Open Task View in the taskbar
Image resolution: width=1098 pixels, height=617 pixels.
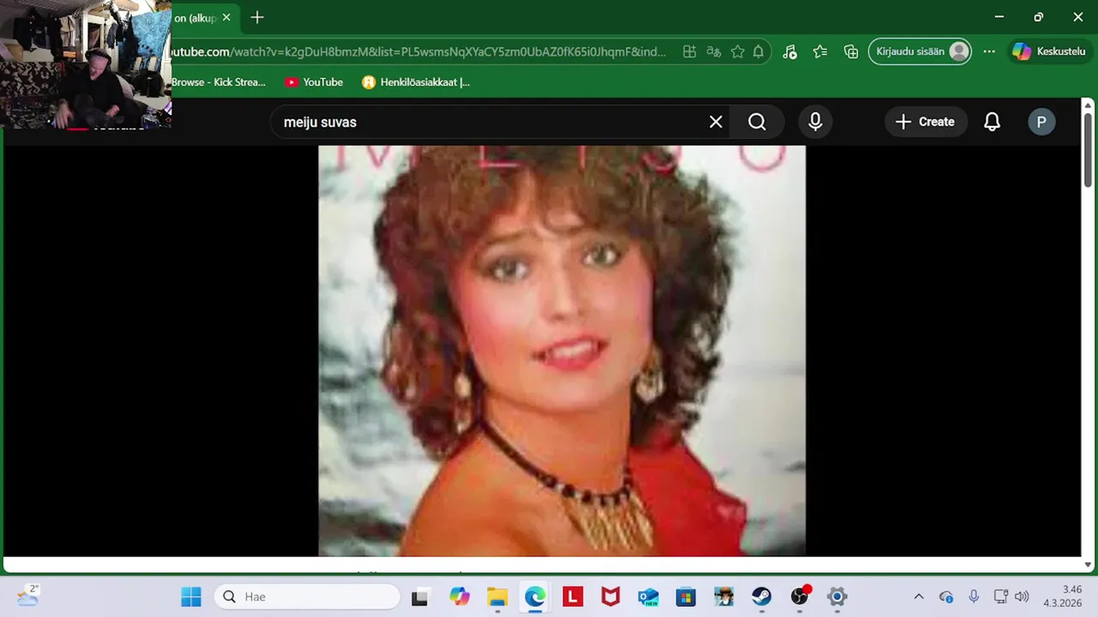419,596
